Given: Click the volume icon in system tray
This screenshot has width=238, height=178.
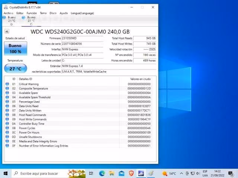Looking at the screenshot, I should (198, 174).
